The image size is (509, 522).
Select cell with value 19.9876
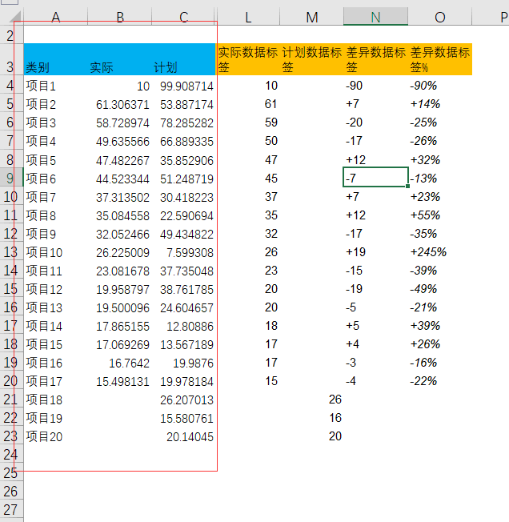pos(183,363)
